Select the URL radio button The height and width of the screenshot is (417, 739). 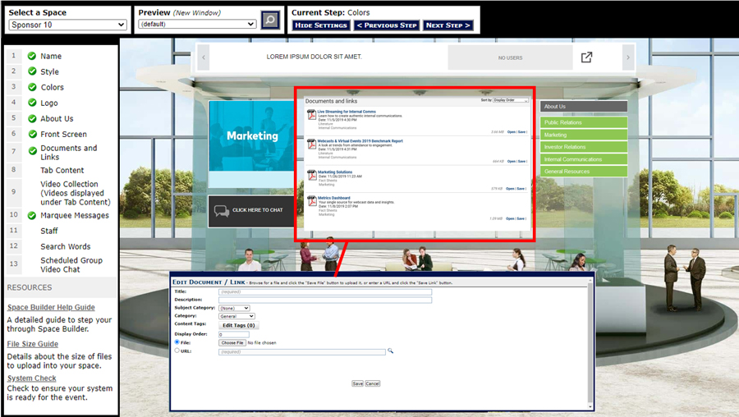pyautogui.click(x=177, y=351)
